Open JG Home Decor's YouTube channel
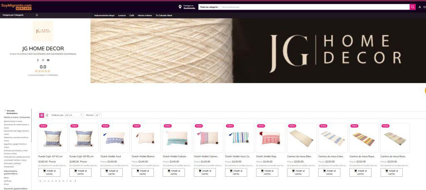The width and height of the screenshot is (426, 190). click(48, 60)
